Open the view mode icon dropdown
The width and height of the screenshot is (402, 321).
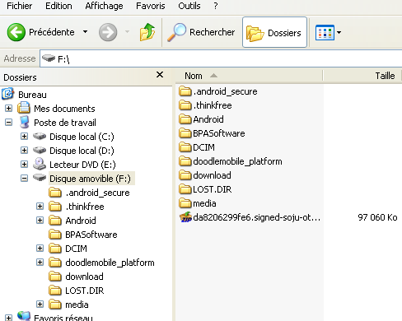click(x=329, y=32)
